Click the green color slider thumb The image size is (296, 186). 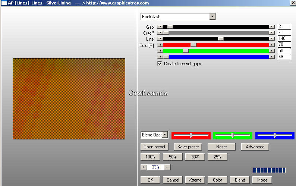[186, 51]
